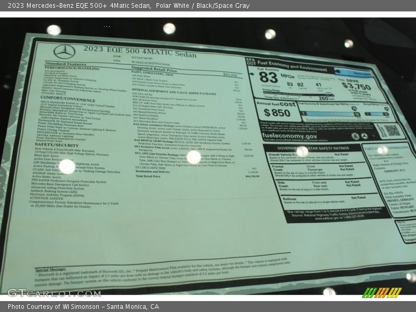
Task: Click the 'SAFETY/SECURITY' section heading
Action: [57, 145]
